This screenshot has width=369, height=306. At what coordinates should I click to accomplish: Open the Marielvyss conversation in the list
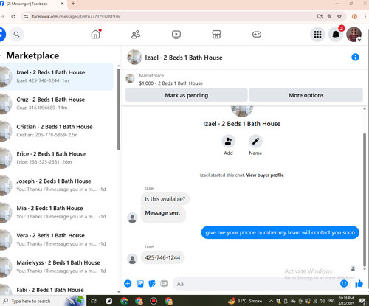click(x=57, y=267)
